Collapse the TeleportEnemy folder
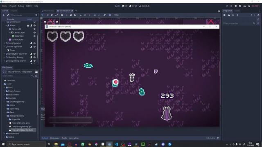Screen dimensions: 262x147 pyautogui.click(x=7, y=116)
